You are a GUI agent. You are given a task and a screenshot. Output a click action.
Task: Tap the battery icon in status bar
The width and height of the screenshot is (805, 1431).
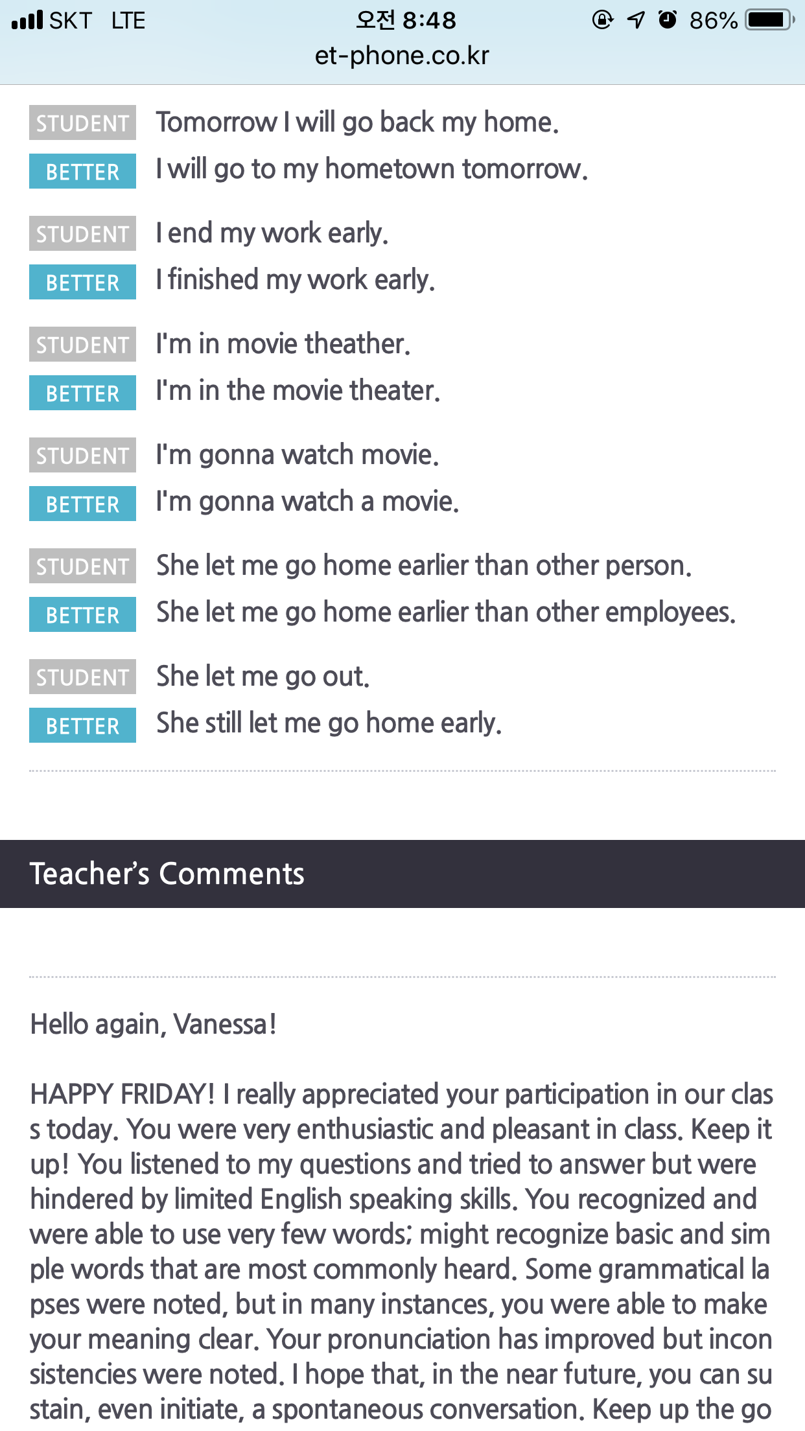pos(769,20)
